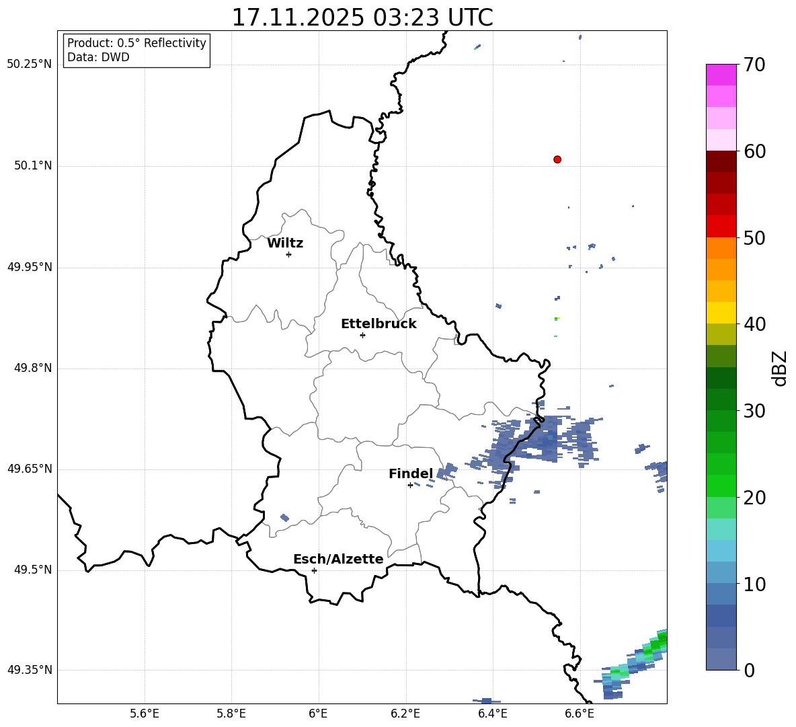Screen dimensions: 796x727
Task: Click the 50.25°N latitude label
Action: (30, 65)
